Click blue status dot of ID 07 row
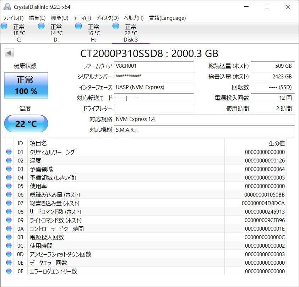The height and width of the screenshot is (287, 299). 9,203
